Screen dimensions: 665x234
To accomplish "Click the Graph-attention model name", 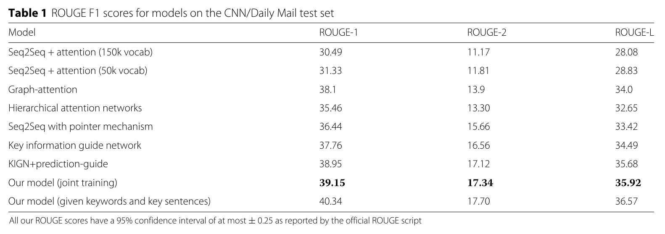I will (43, 89).
